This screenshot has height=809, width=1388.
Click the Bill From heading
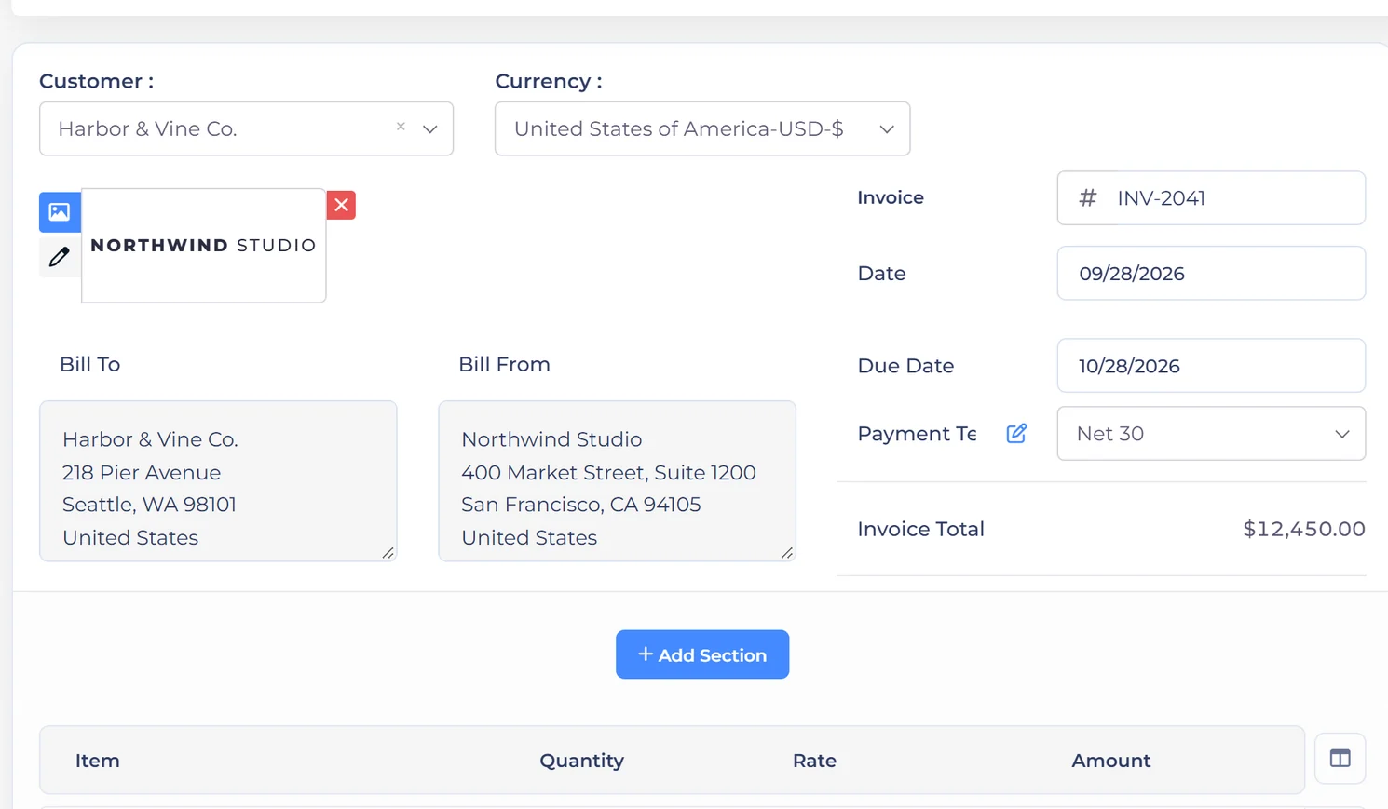coord(504,364)
